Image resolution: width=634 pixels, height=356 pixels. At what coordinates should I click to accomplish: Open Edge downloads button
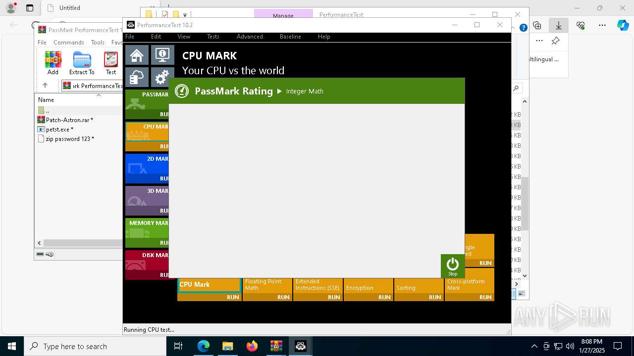pos(559,25)
